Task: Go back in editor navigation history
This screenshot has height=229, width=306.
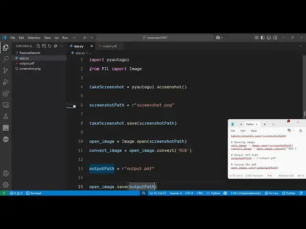Action: (x=85, y=38)
